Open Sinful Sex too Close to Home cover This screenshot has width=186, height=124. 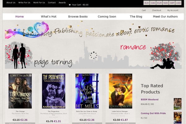click(87, 91)
